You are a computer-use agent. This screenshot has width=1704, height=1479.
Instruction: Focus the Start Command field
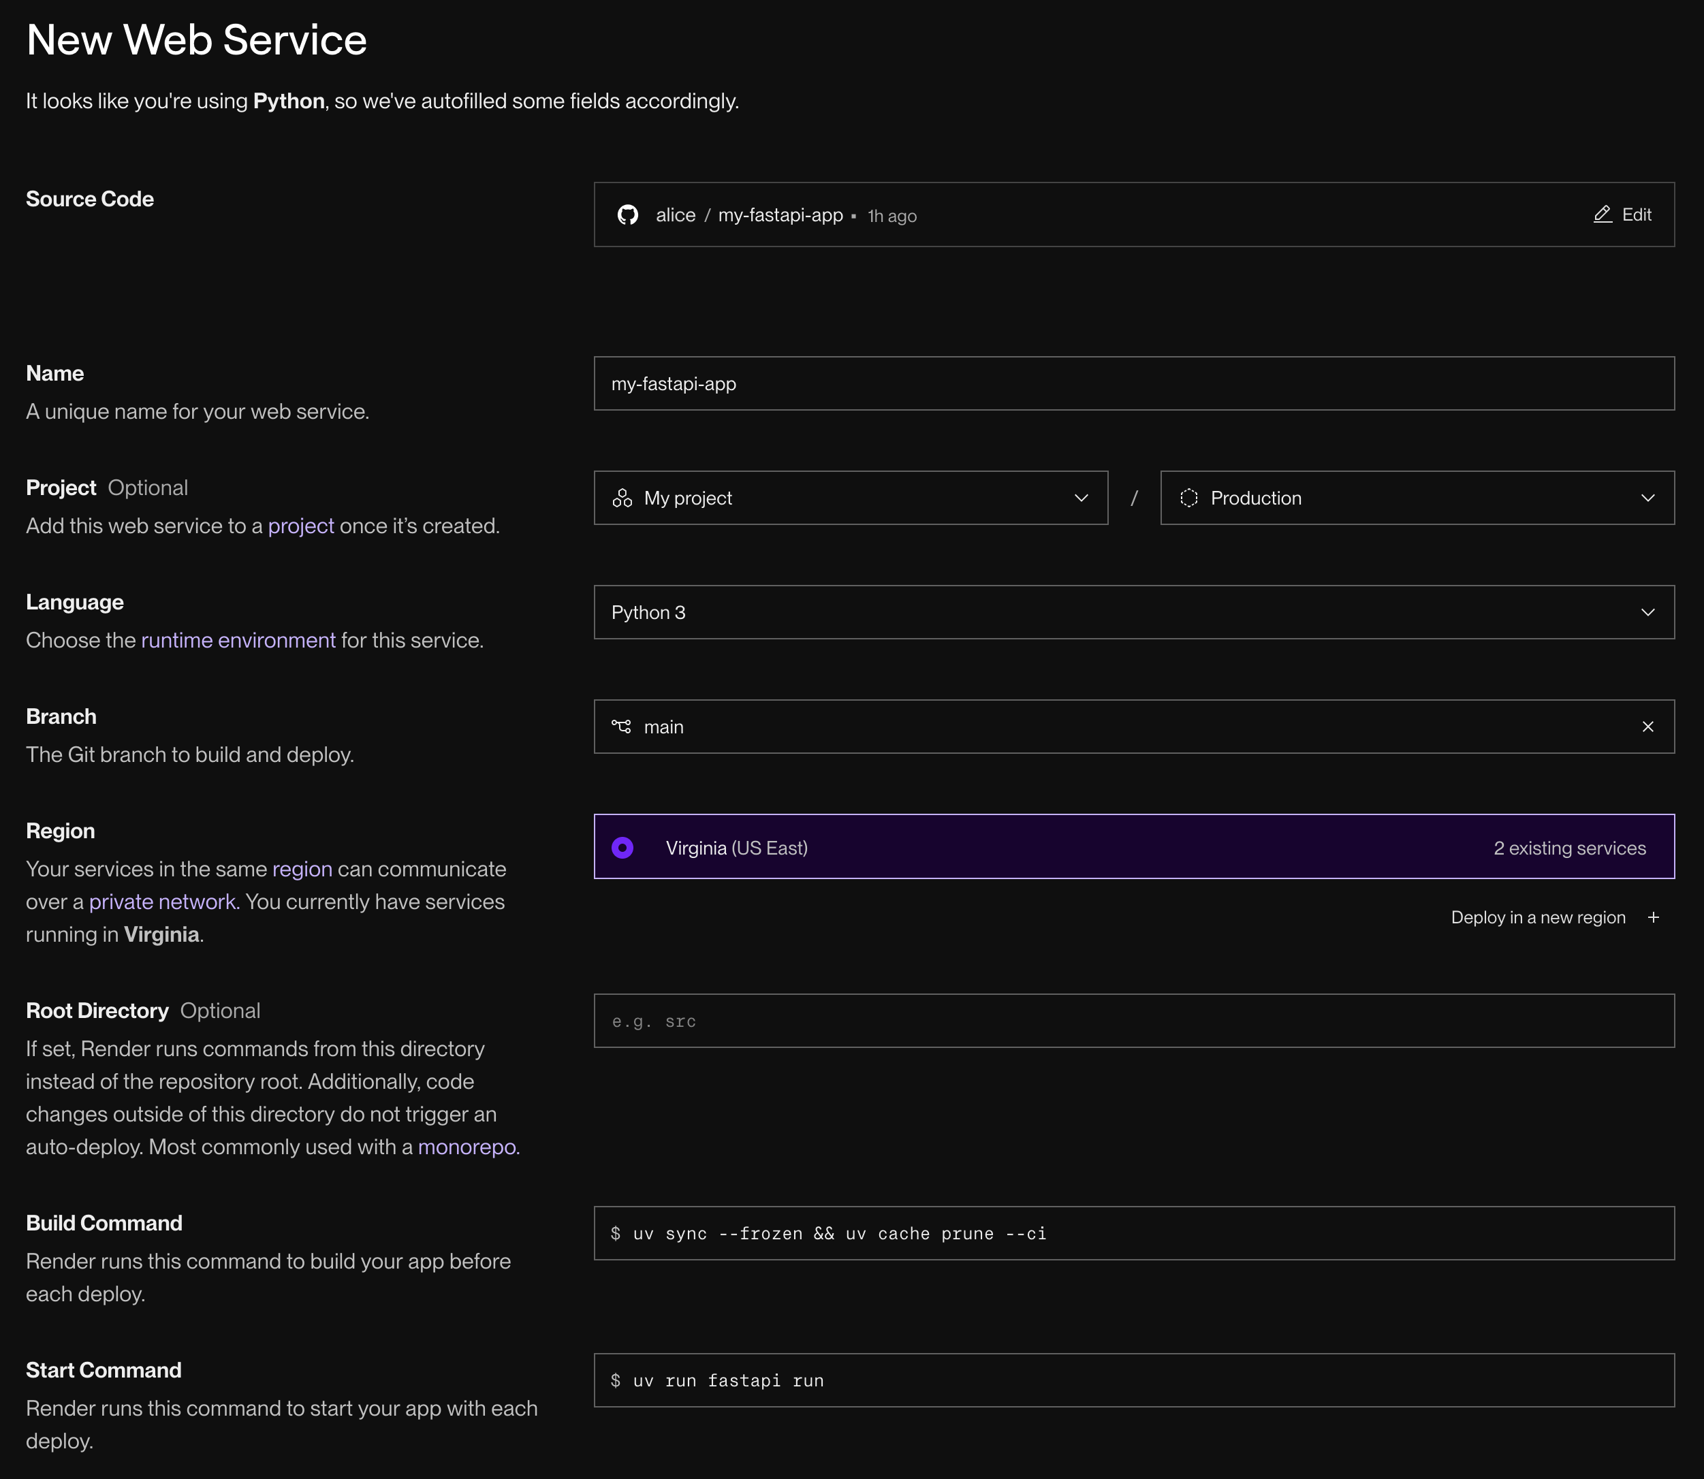pos(1135,1380)
